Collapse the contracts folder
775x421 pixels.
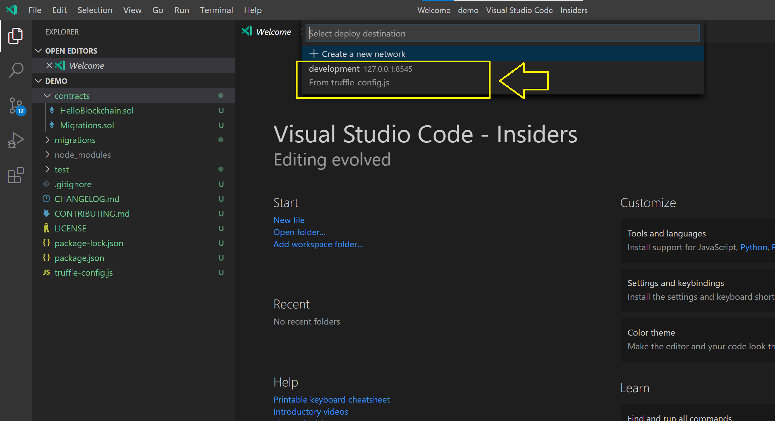point(47,96)
